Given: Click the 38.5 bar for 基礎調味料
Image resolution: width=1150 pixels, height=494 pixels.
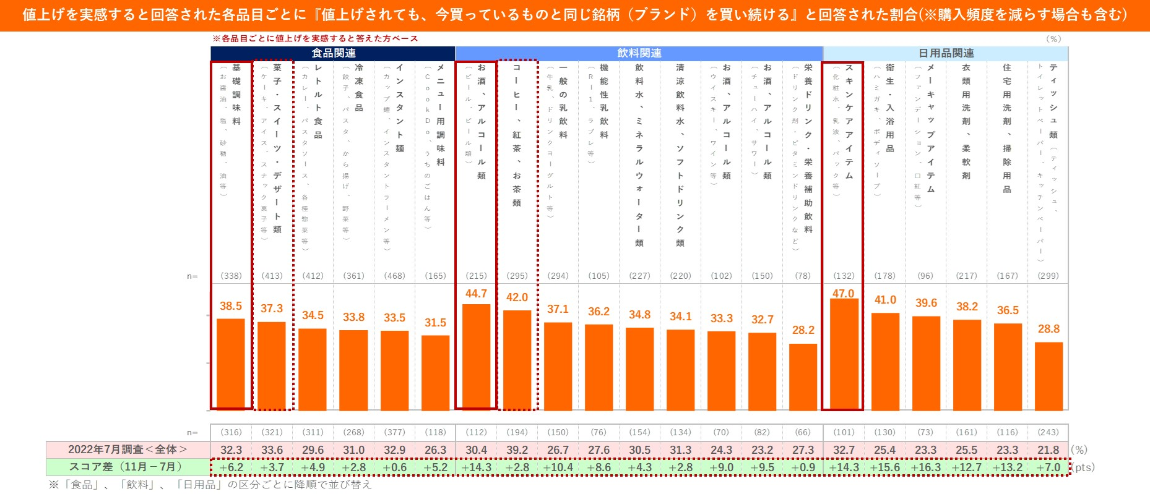Looking at the screenshot, I should click(x=231, y=364).
